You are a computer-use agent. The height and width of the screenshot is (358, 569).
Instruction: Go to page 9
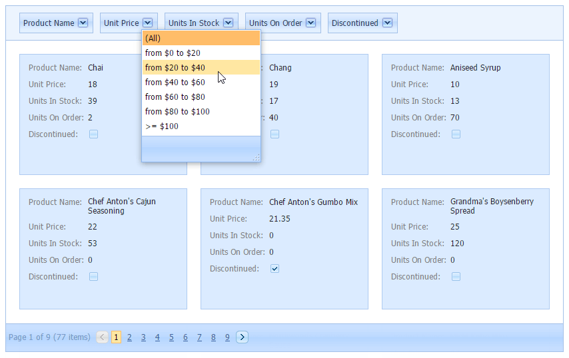tap(227, 337)
